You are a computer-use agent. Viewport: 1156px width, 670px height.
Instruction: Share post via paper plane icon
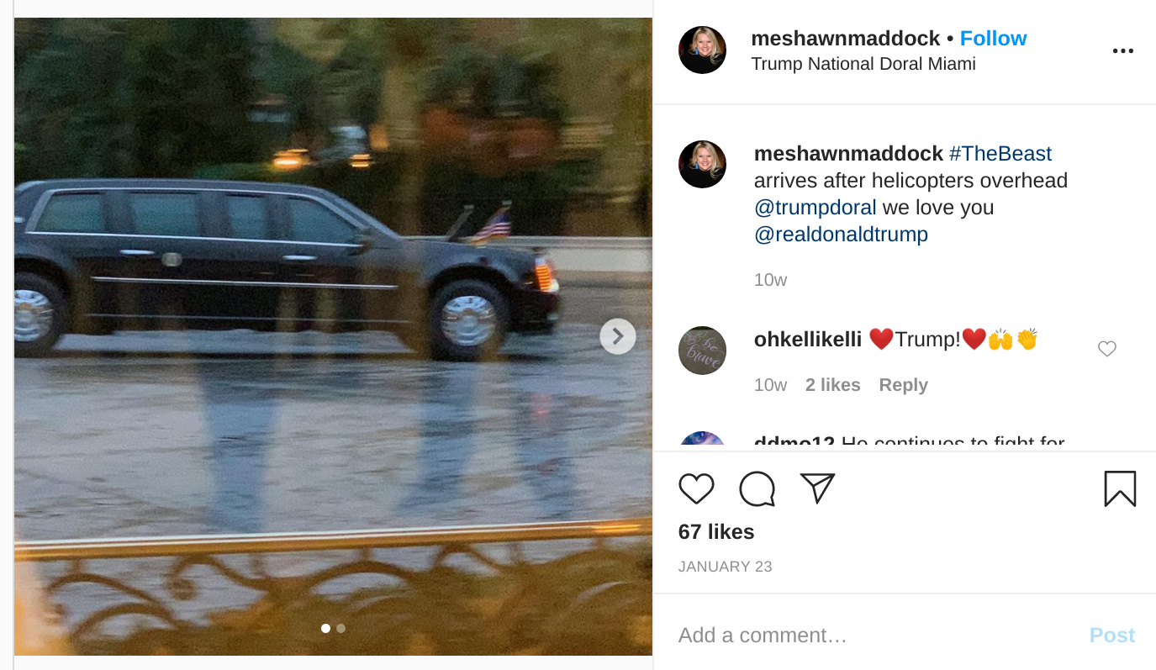click(x=817, y=488)
